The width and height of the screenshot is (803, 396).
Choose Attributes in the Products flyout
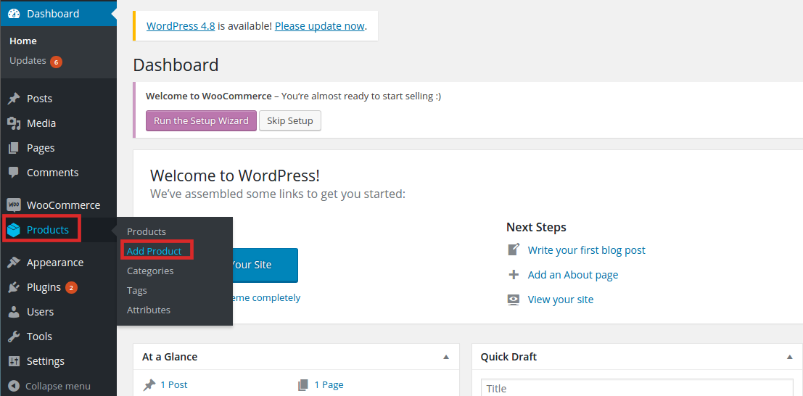click(x=149, y=310)
